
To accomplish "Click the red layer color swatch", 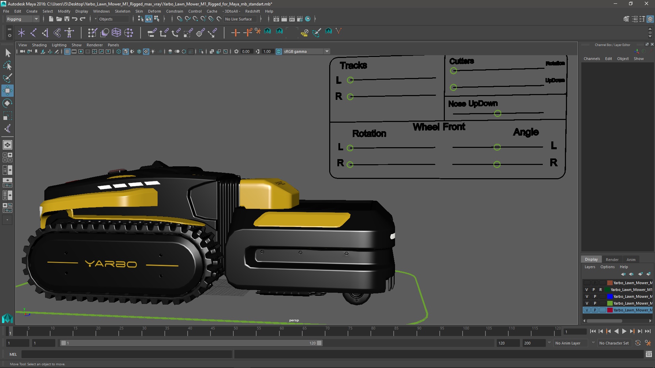I will pos(610,310).
